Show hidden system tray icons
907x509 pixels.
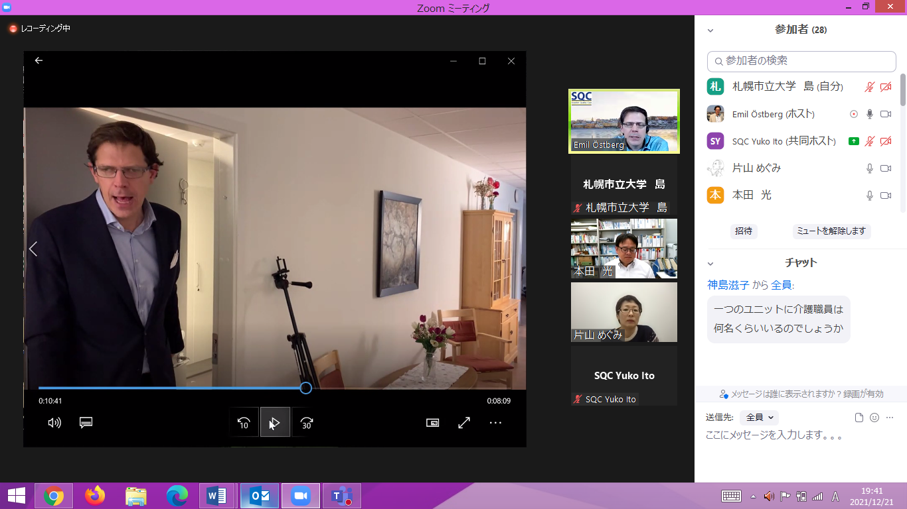pyautogui.click(x=753, y=496)
